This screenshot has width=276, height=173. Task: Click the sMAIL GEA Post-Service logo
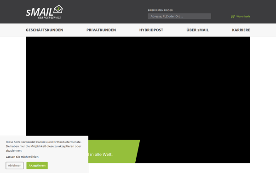coord(44,12)
